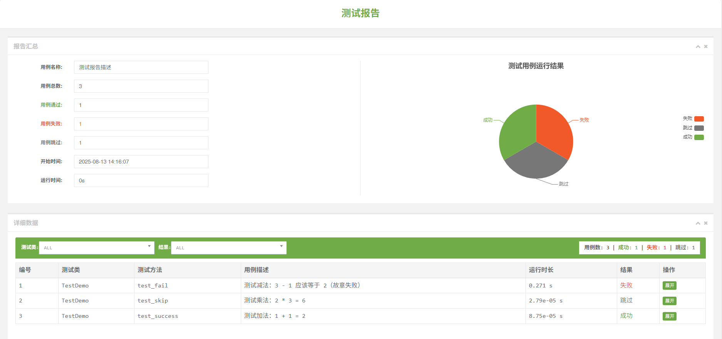The width and height of the screenshot is (722, 339).
Task: Click the 测试报告 page title
Action: 361,13
